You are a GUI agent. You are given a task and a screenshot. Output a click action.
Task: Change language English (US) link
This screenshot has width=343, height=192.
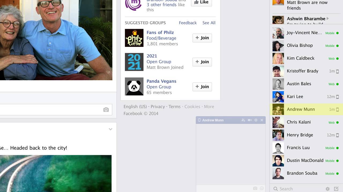point(135,106)
